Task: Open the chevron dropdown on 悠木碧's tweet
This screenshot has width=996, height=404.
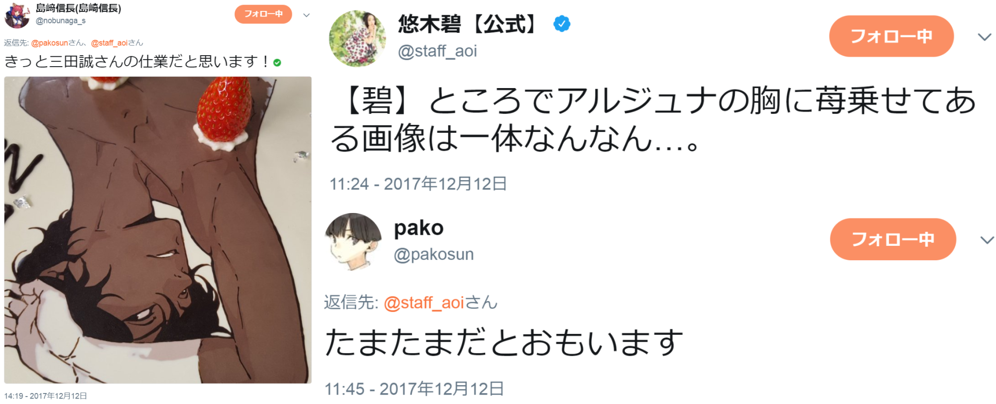Action: [x=984, y=37]
